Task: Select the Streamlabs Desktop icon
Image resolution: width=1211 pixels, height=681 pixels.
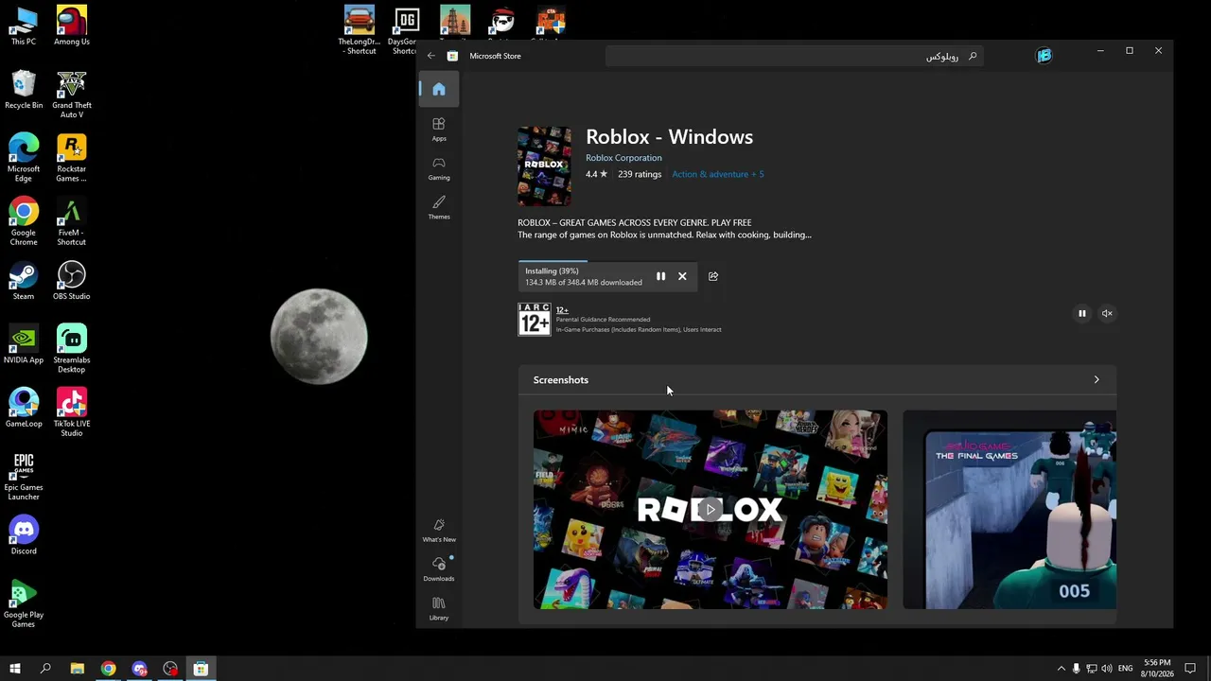Action: [72, 349]
